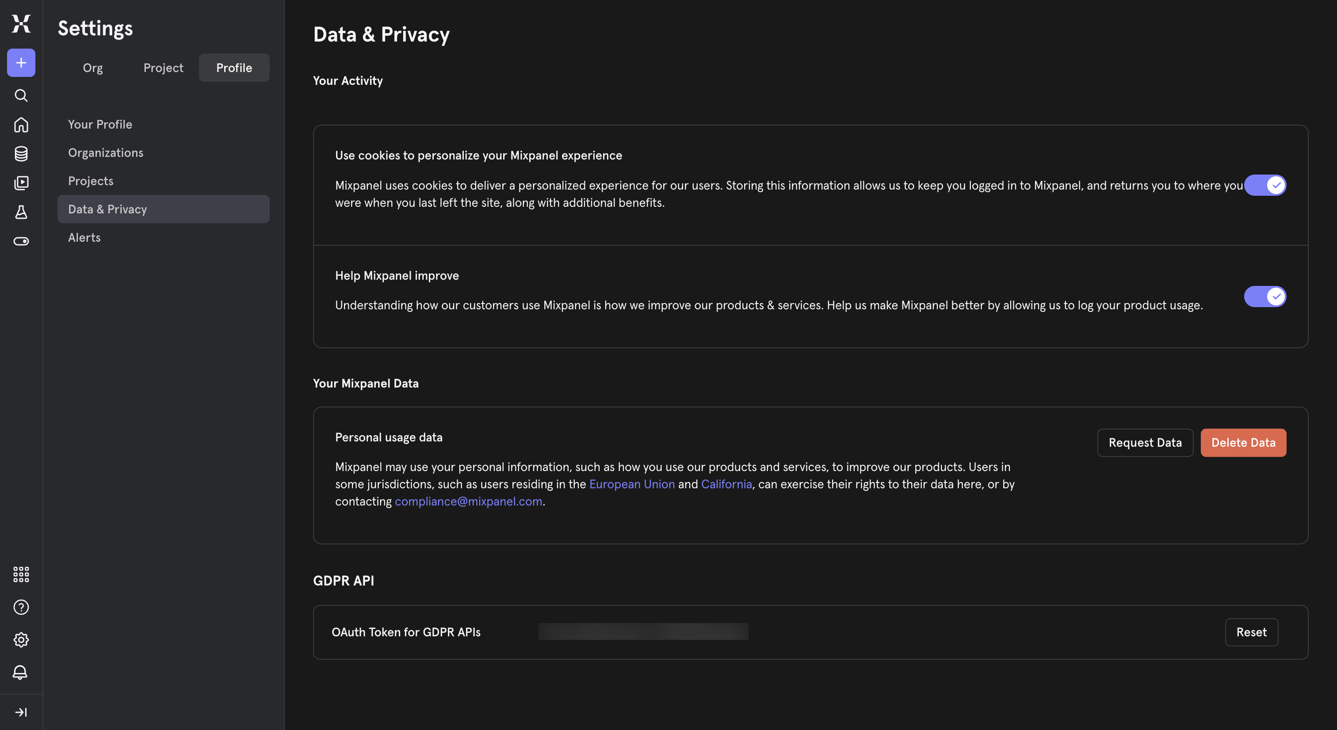Select Data & Privacy menu item
Viewport: 1337px width, 730px height.
pos(164,209)
